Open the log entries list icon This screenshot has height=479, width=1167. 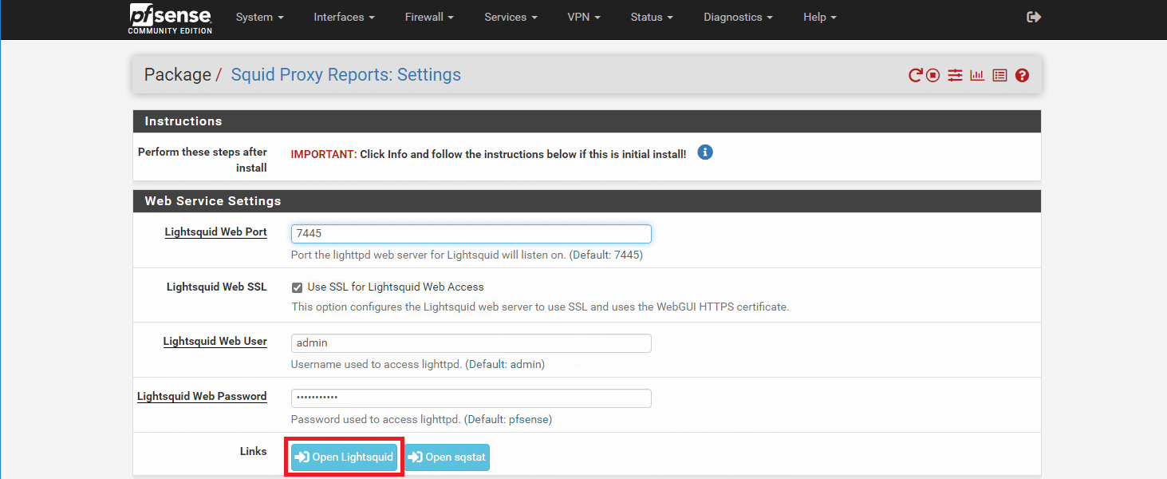click(999, 76)
